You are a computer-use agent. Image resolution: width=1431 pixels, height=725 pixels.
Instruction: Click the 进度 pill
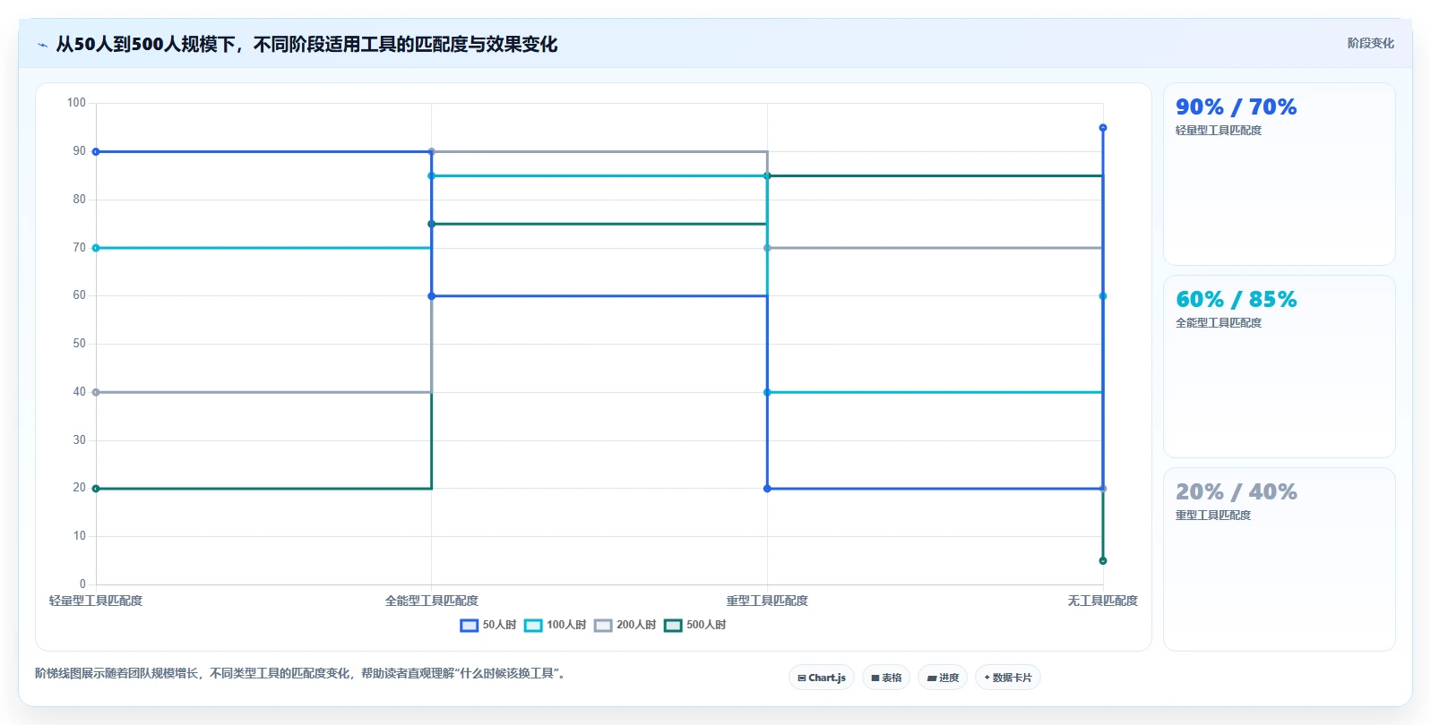[943, 678]
